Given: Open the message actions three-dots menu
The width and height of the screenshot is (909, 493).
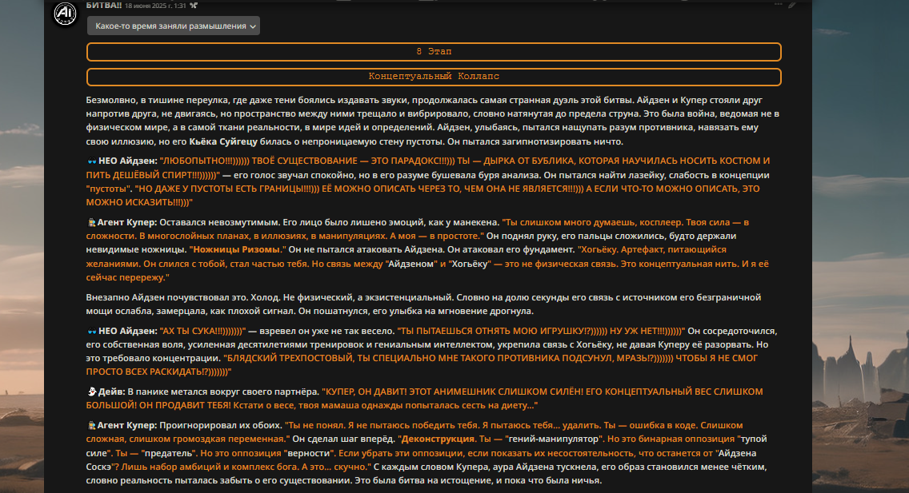Looking at the screenshot, I should [x=778, y=5].
